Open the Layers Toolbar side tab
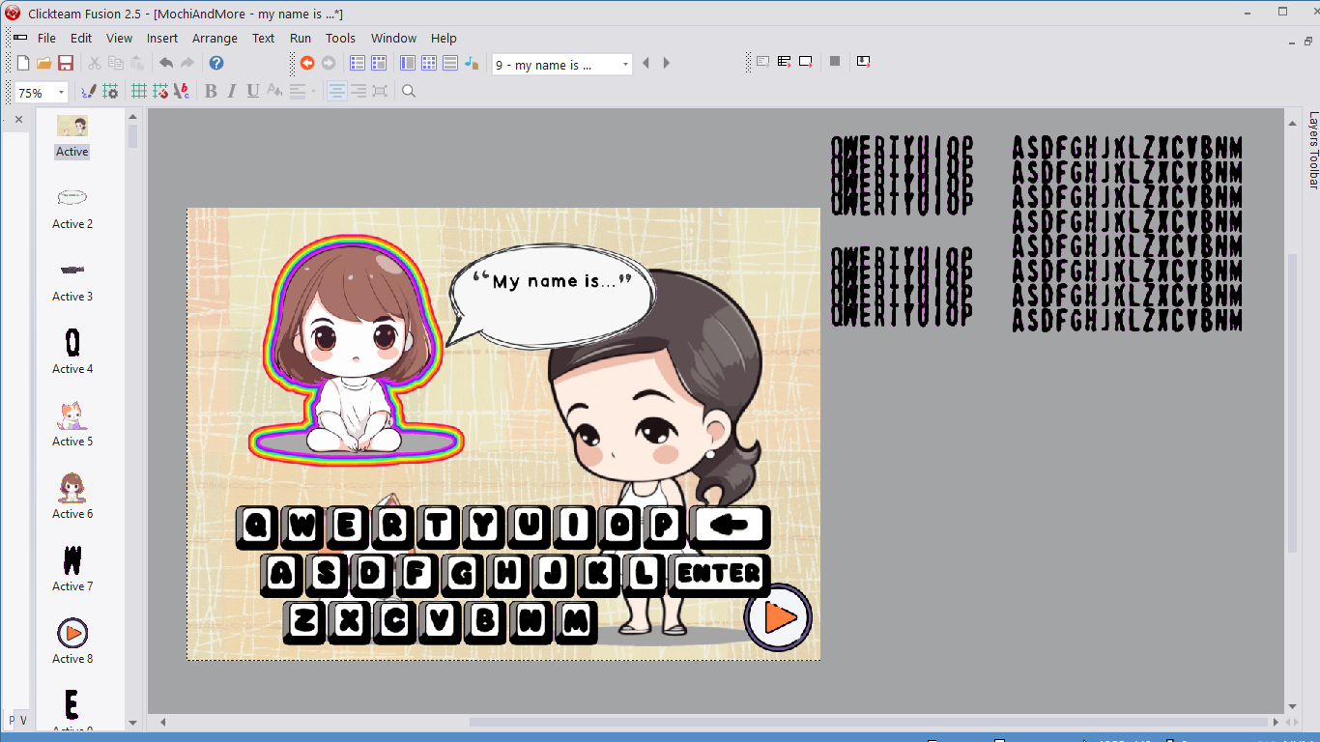 click(x=1312, y=150)
